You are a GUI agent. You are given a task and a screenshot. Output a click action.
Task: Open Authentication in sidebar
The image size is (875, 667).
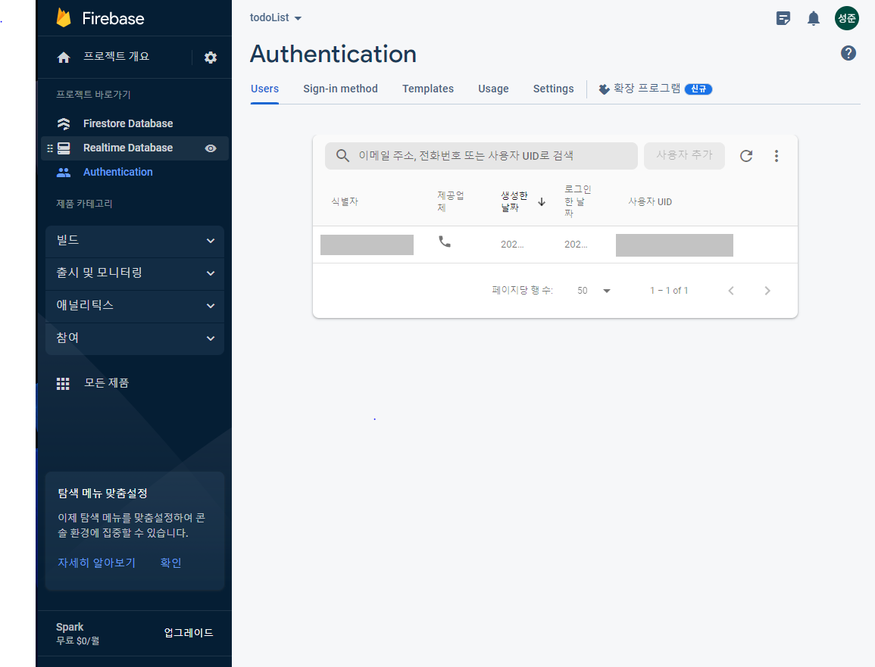(x=117, y=172)
